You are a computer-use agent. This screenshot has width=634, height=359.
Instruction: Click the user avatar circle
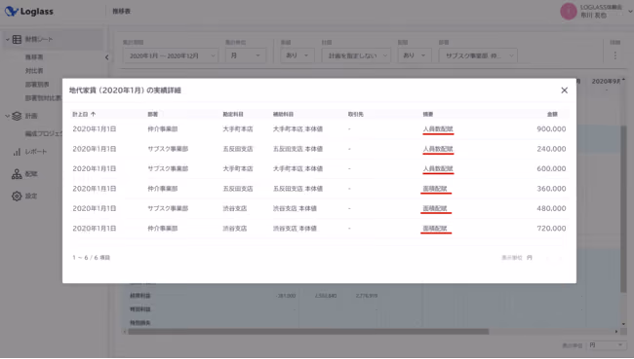[568, 12]
